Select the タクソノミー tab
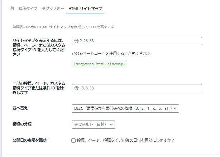 (53, 9)
